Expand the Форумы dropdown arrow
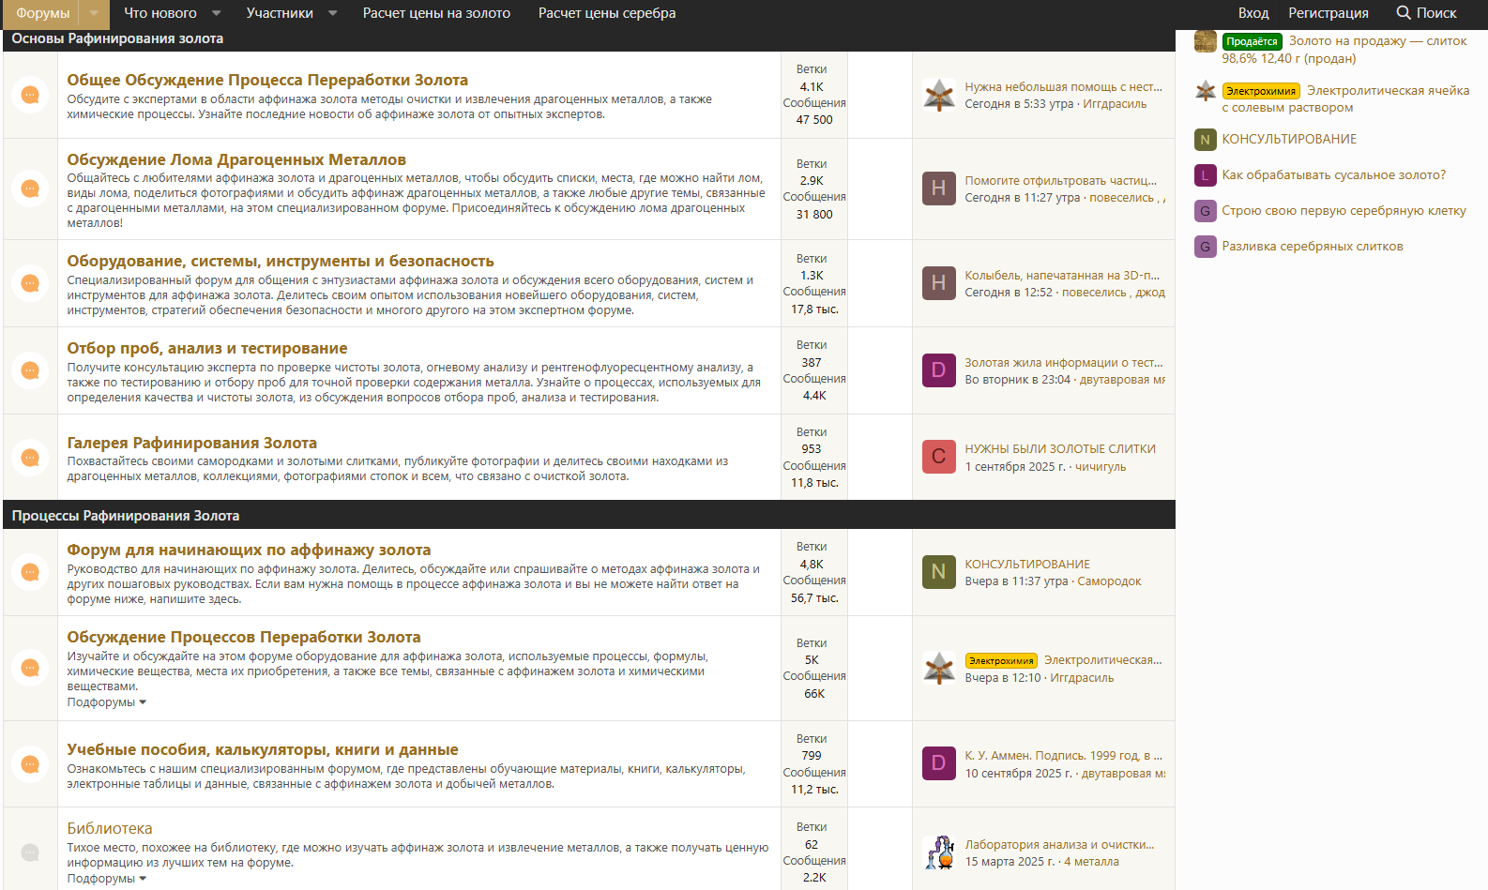The image size is (1488, 890). (x=94, y=13)
